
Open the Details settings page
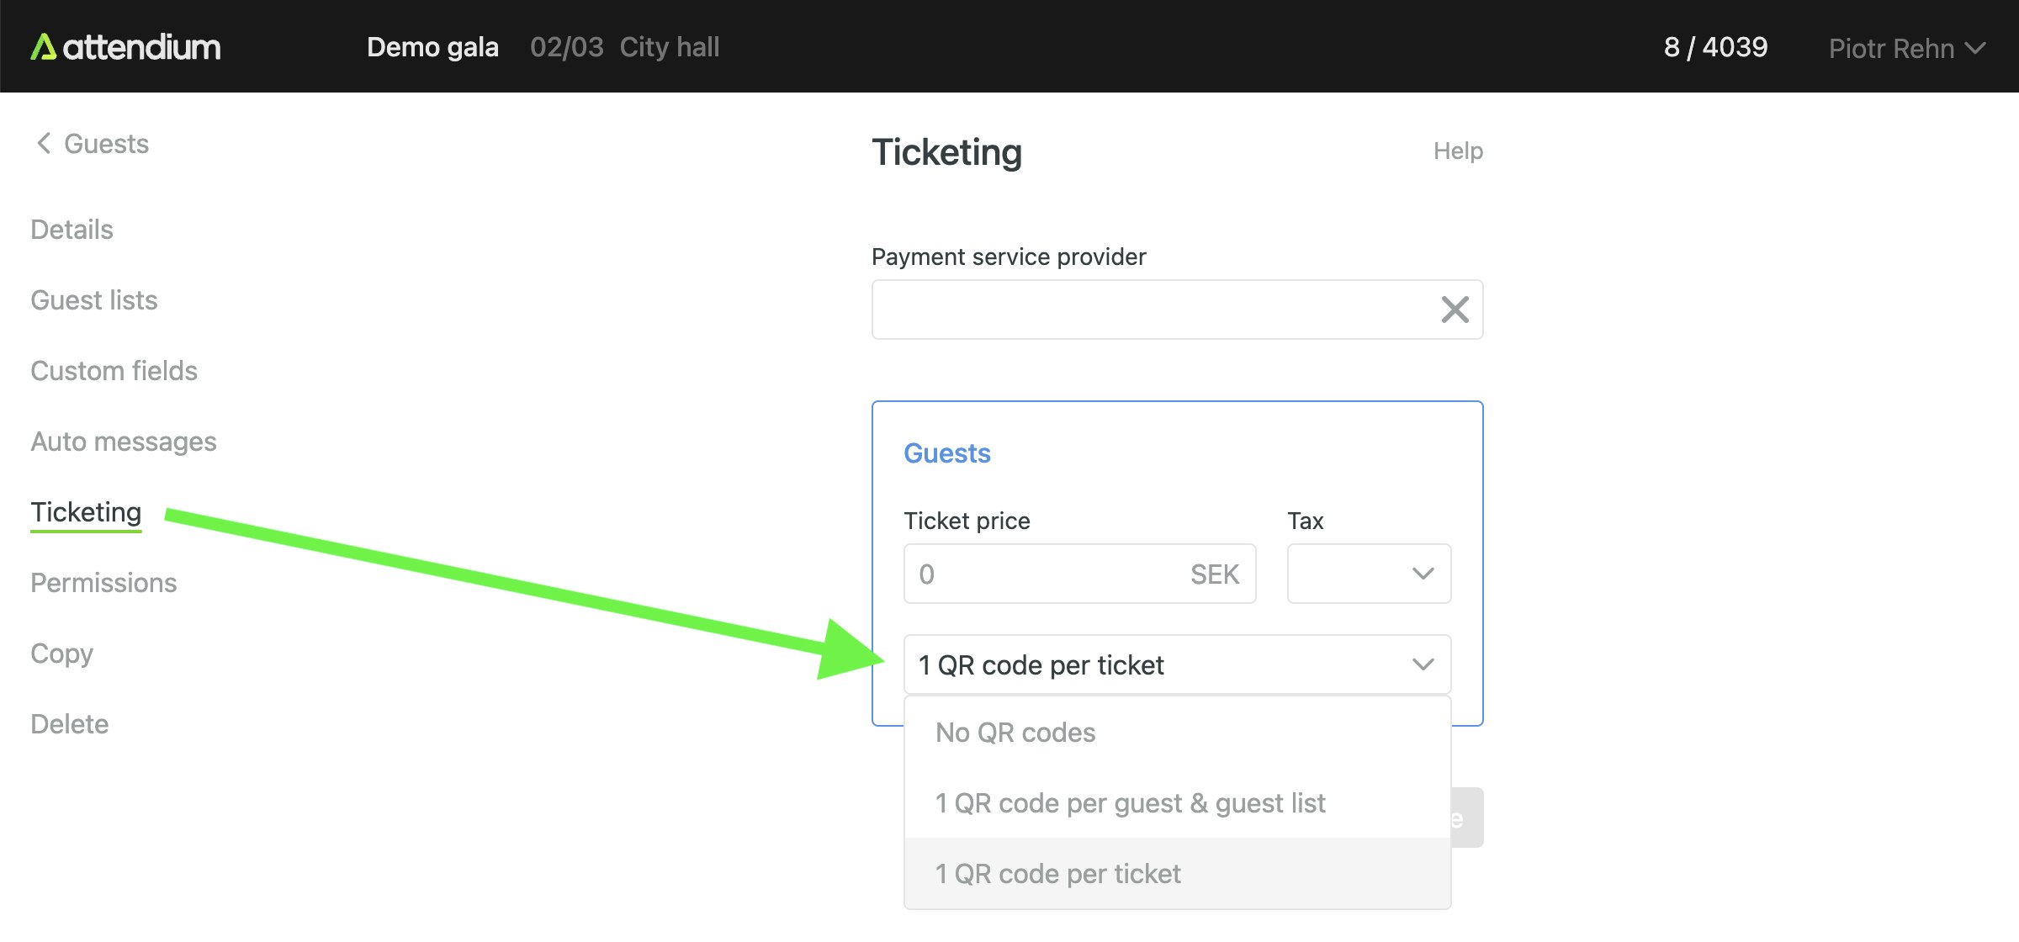point(72,230)
